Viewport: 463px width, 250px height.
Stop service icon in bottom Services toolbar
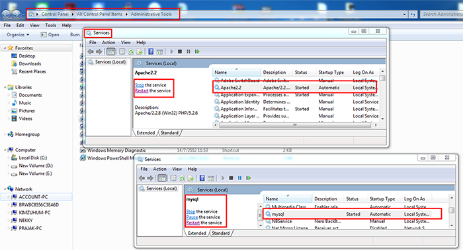[x=232, y=178]
